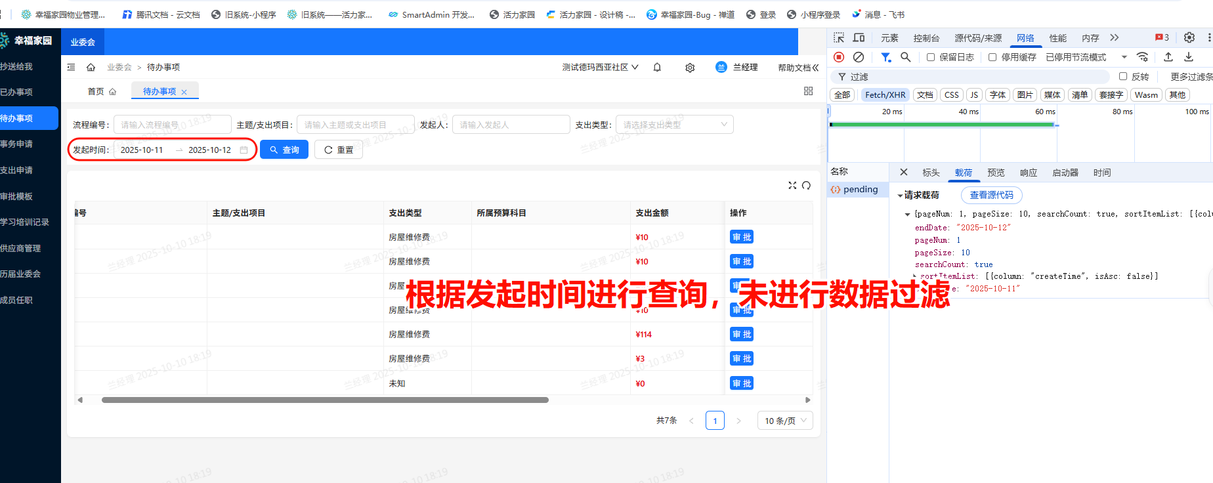The height and width of the screenshot is (483, 1213).
Task: Click the 查询 search button
Action: pyautogui.click(x=284, y=150)
